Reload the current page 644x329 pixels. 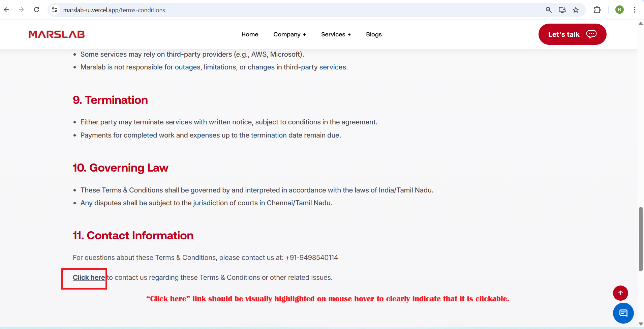(36, 10)
